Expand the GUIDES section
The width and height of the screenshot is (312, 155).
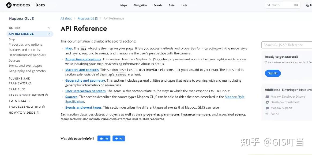click(x=49, y=28)
